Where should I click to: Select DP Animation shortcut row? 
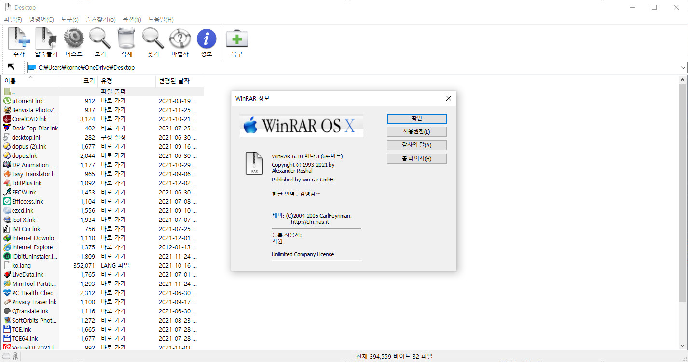tap(102, 165)
